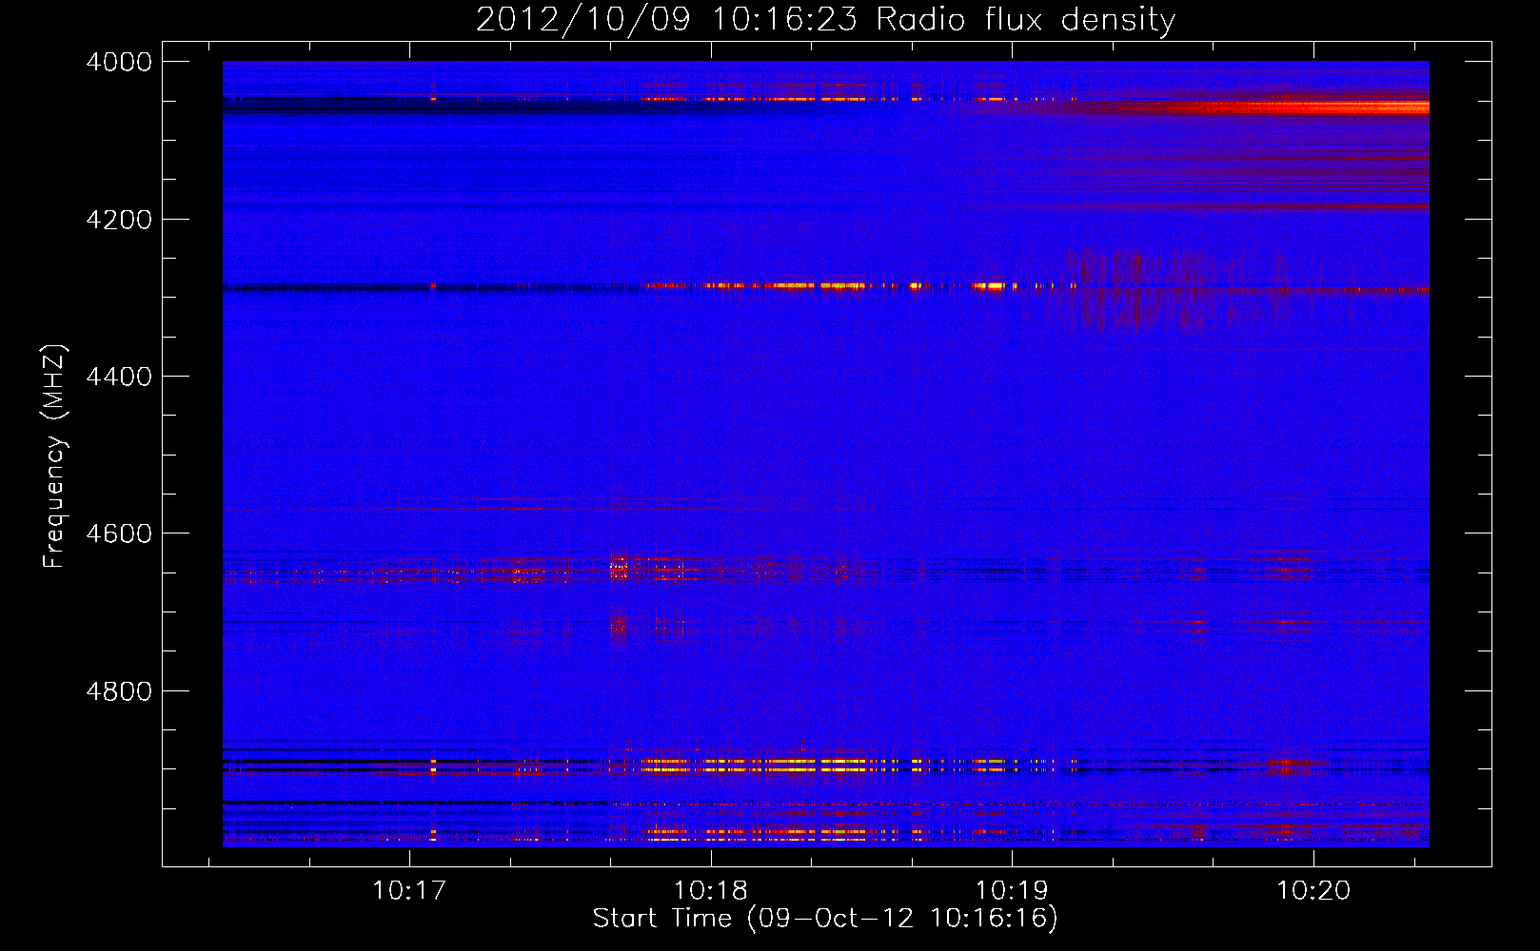The height and width of the screenshot is (951, 1540).
Task: Click the 'Frequency (MHZ)' axis title
Action: 54,456
